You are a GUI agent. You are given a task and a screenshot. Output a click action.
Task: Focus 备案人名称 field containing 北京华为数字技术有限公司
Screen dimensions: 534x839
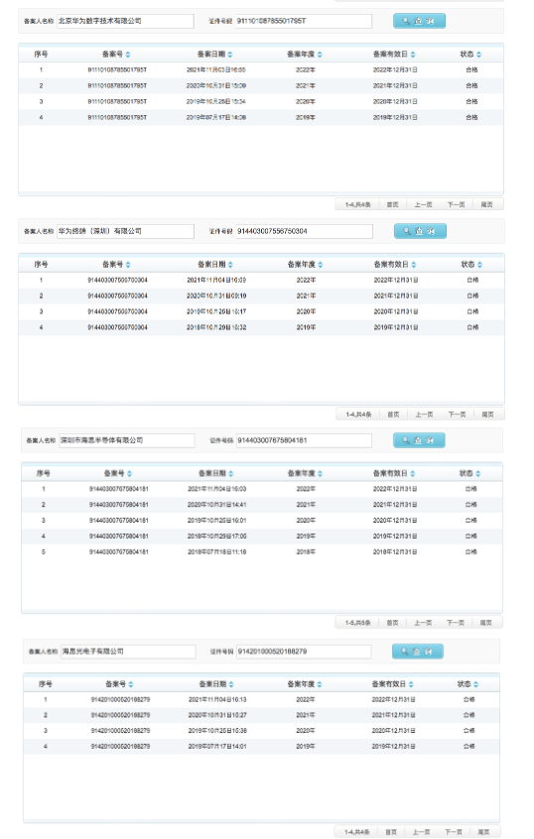[125, 21]
